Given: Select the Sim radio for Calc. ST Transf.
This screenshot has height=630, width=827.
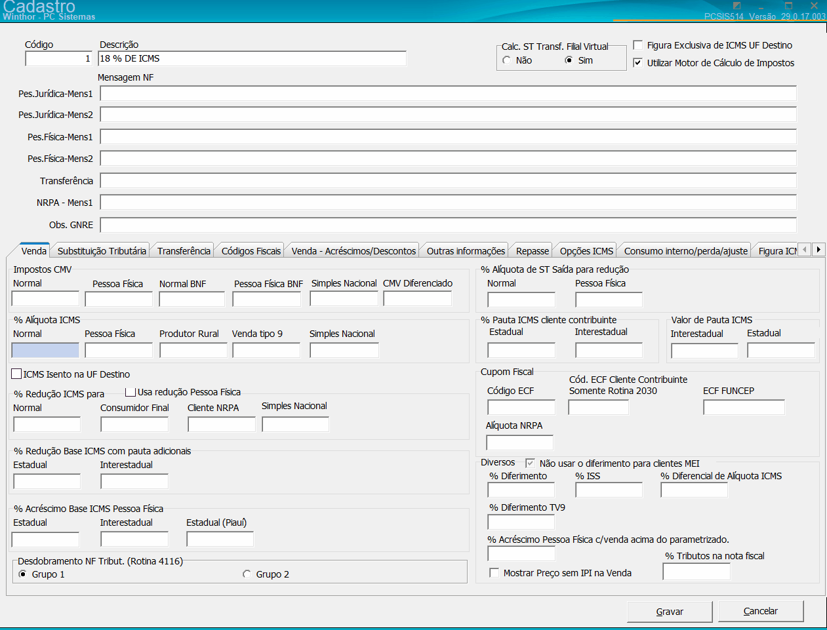Looking at the screenshot, I should [569, 60].
